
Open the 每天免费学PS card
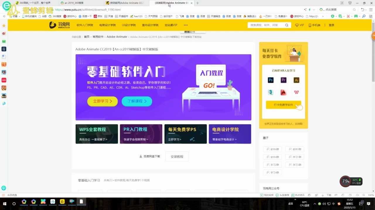pos(185,134)
